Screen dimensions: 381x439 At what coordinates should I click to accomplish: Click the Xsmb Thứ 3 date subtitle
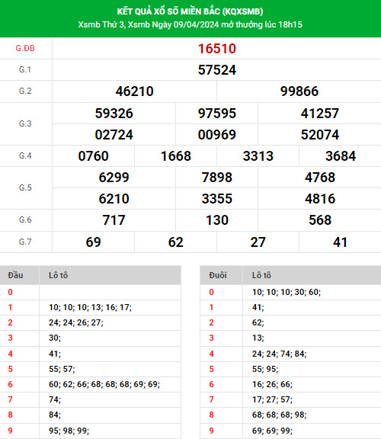tap(190, 24)
